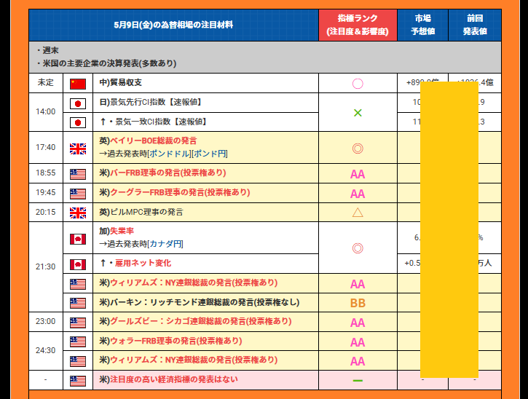Open the 雇用ネット変化 entry

(143, 263)
